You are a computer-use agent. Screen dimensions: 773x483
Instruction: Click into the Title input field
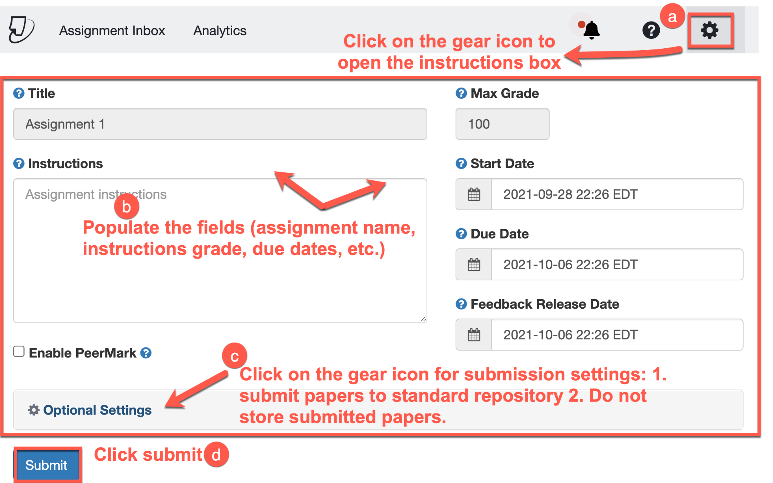(x=220, y=124)
